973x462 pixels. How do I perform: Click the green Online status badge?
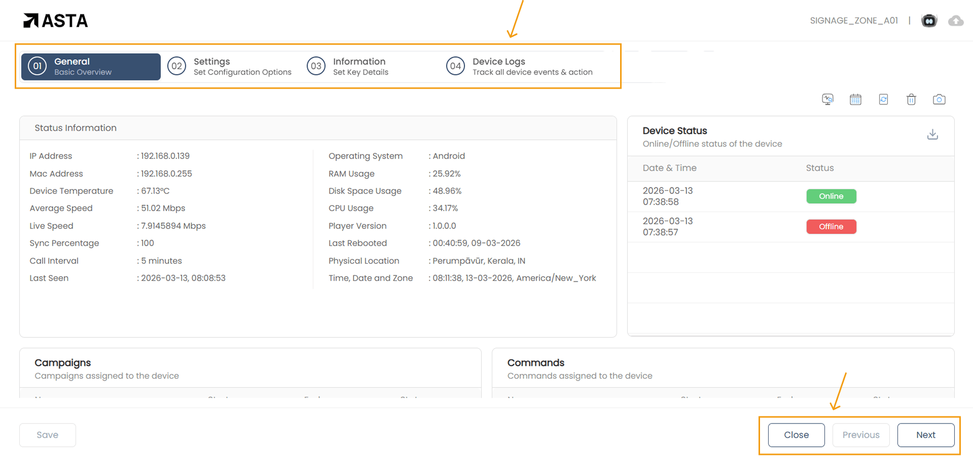(x=831, y=196)
